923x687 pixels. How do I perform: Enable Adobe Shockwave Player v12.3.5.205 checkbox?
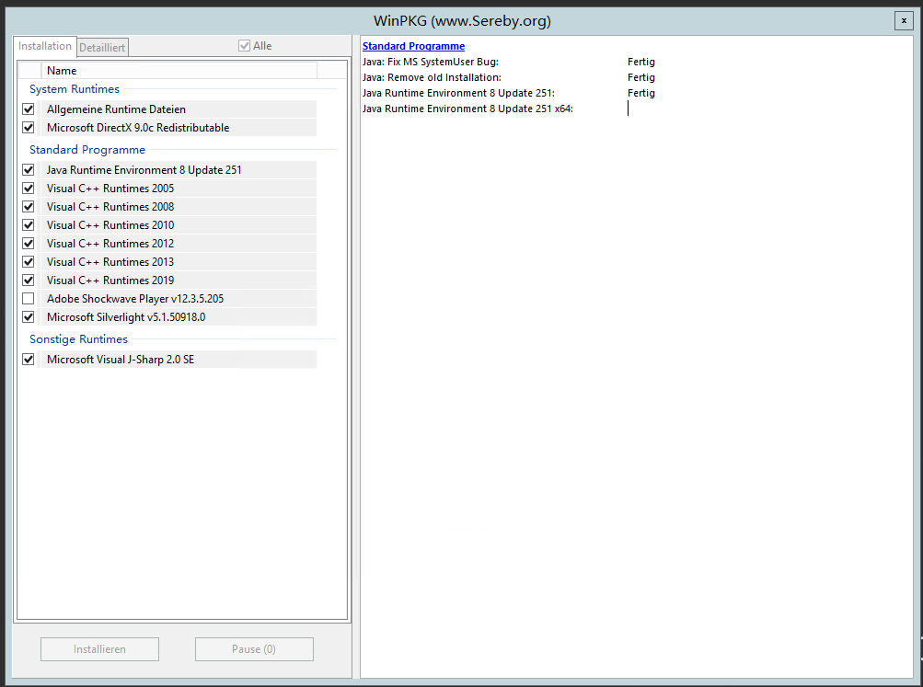(x=29, y=299)
